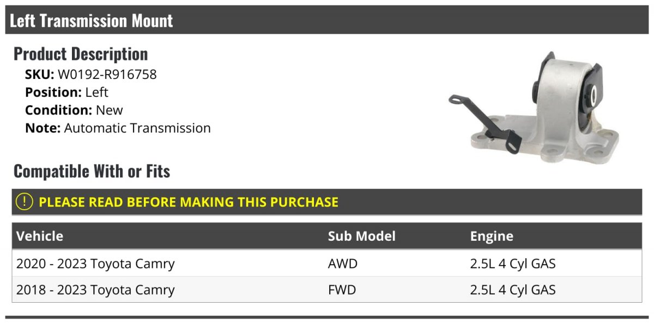Click the Automatic Transmission note
The width and height of the screenshot is (654, 324).
point(137,129)
